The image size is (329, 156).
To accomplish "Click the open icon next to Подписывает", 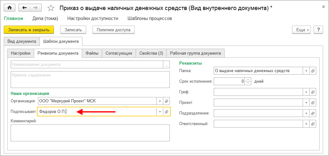I will (x=166, y=112).
